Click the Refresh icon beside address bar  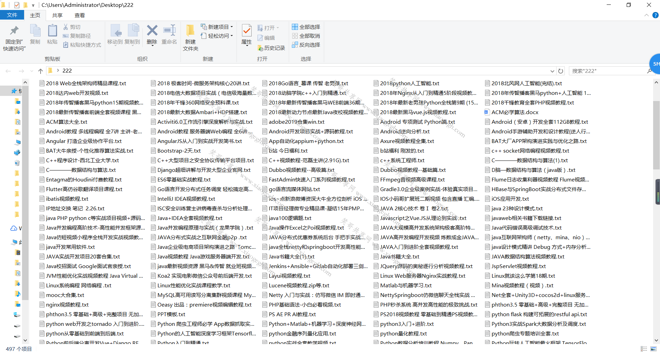[x=561, y=71]
